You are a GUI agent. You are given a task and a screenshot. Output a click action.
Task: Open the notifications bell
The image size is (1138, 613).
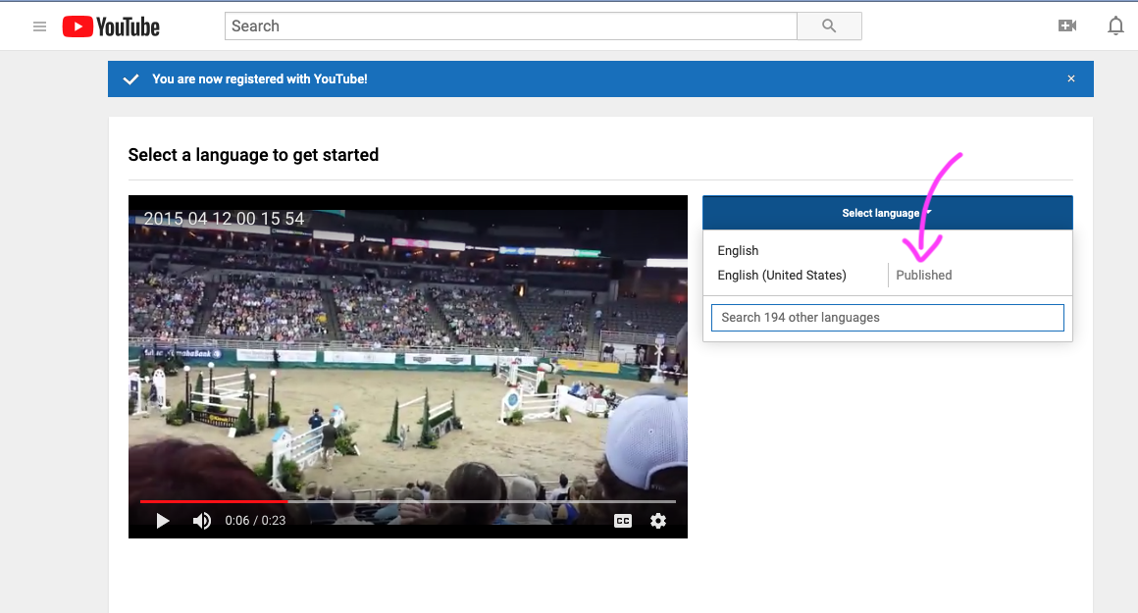(x=1115, y=26)
